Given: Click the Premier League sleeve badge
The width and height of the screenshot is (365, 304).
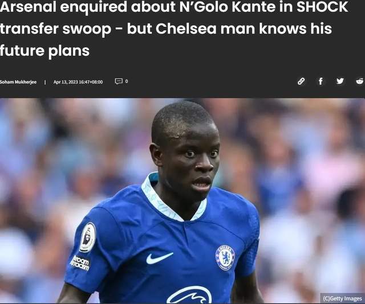Looking at the screenshot, I should pyautogui.click(x=87, y=237).
